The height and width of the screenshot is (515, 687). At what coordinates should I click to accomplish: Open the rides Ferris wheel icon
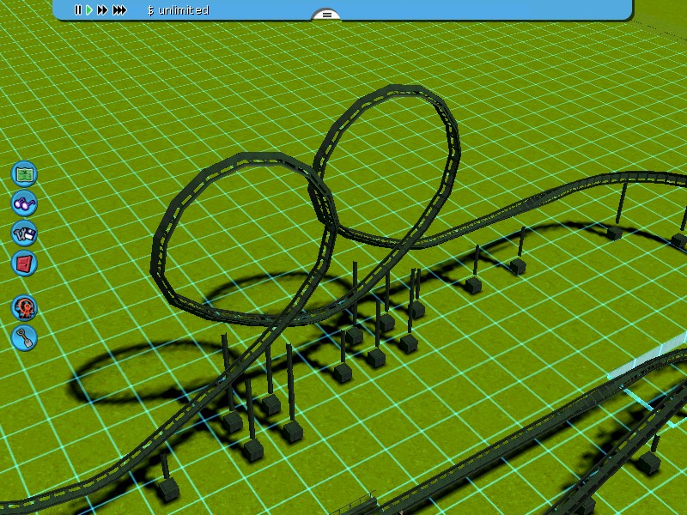(24, 307)
